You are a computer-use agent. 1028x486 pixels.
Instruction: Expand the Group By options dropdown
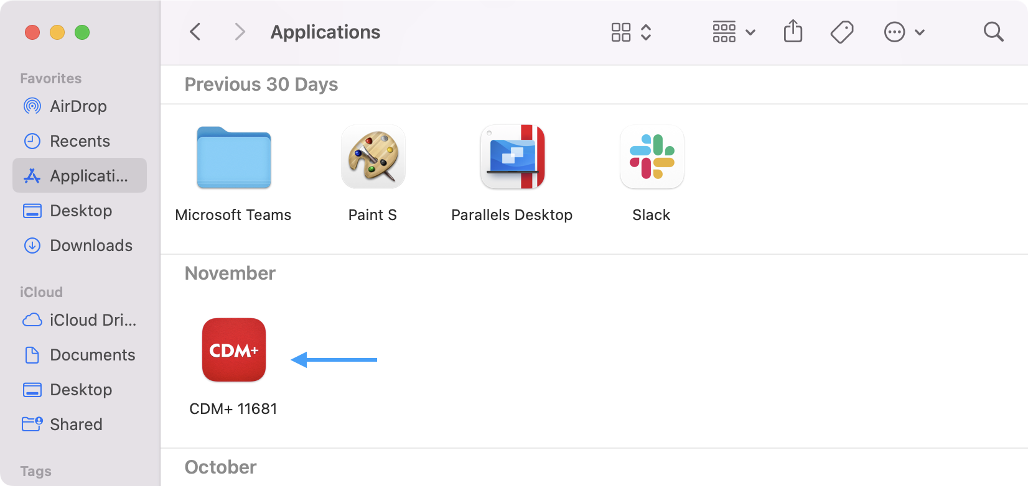coord(734,32)
